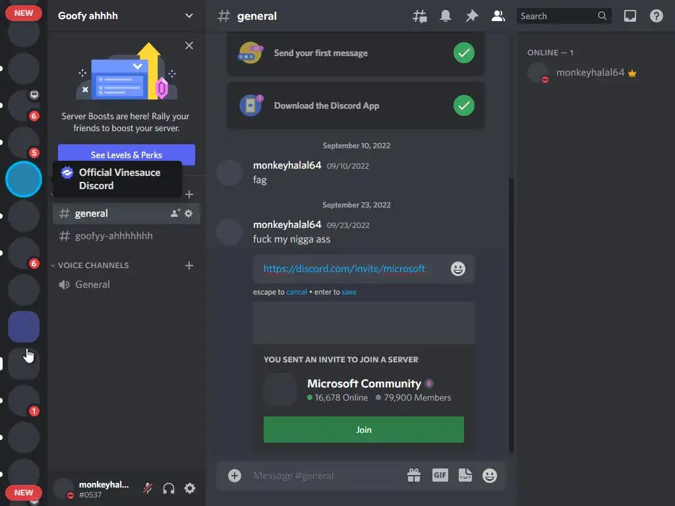Dismiss the Server Boosts banner
Image resolution: width=675 pixels, height=506 pixels.
coord(189,45)
